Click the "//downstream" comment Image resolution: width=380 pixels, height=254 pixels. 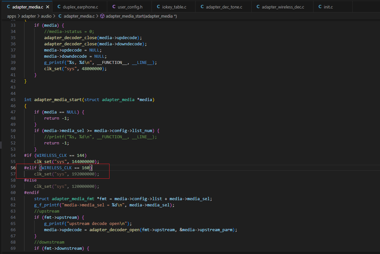(49, 242)
